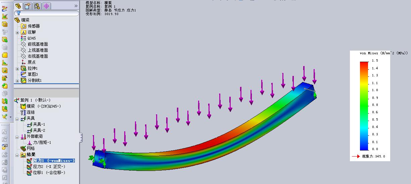This screenshot has height=184, width=411.
Task: Collapse the 夹具 fixtures folder
Action: [17, 119]
